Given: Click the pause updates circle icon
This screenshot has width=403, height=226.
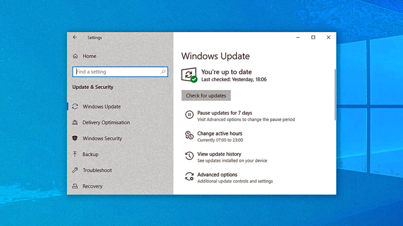Looking at the screenshot, I should click(190, 115).
